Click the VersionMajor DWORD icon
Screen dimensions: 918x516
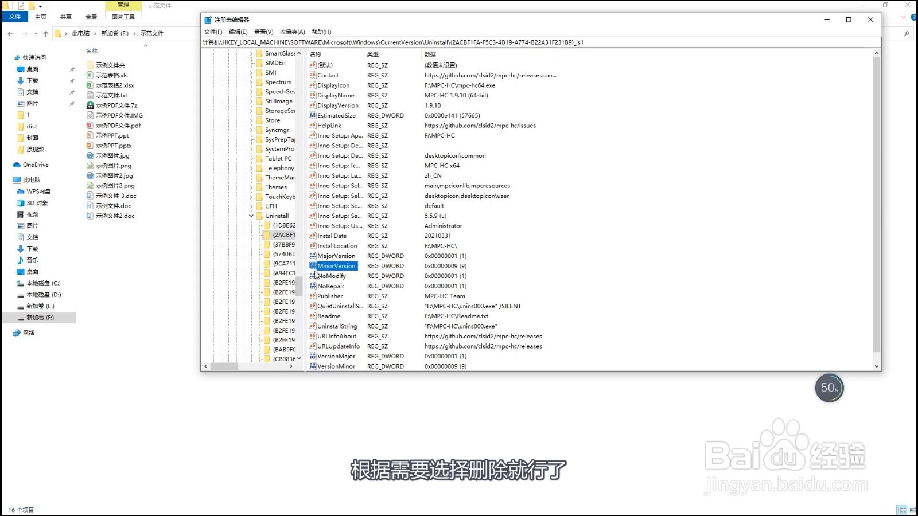pos(313,356)
